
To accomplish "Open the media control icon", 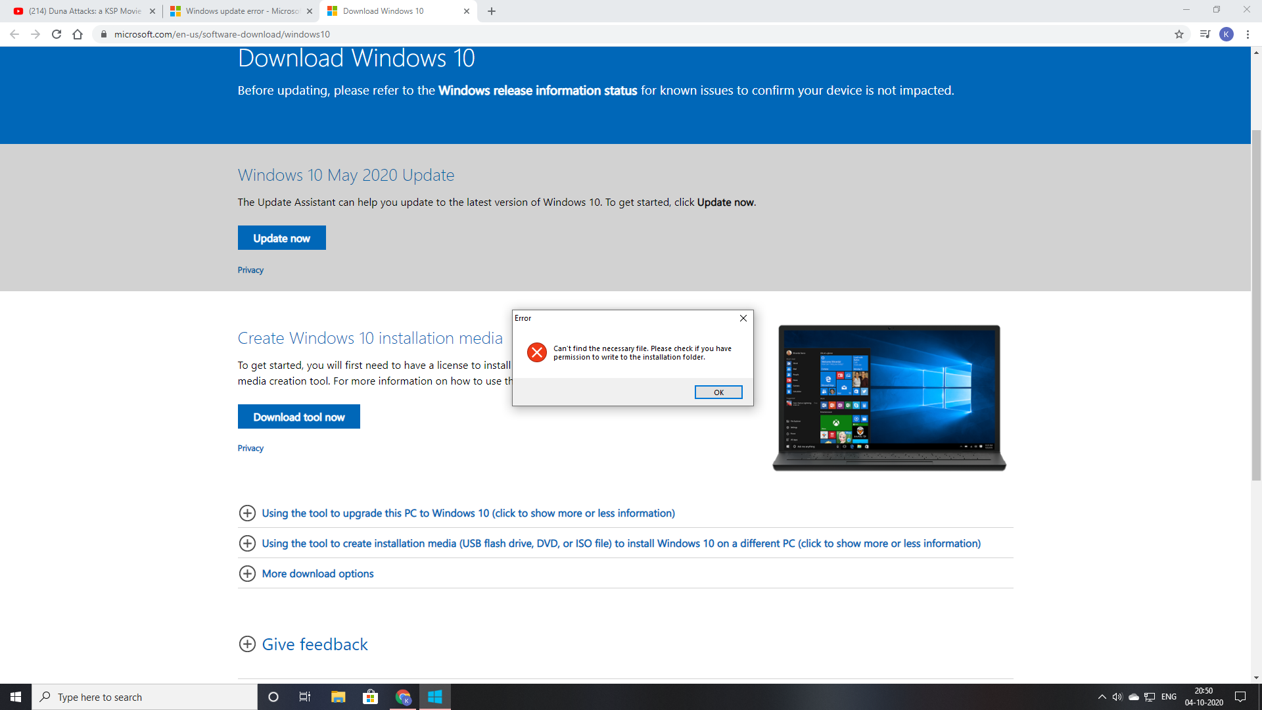I will pyautogui.click(x=1205, y=34).
